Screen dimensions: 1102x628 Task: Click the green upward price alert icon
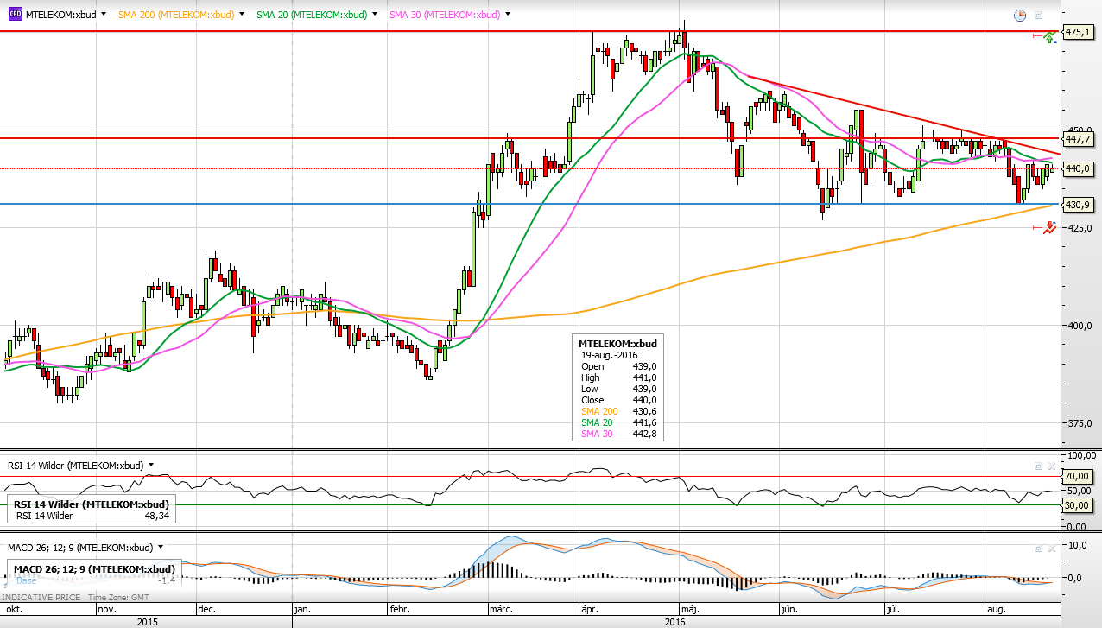tap(1048, 36)
